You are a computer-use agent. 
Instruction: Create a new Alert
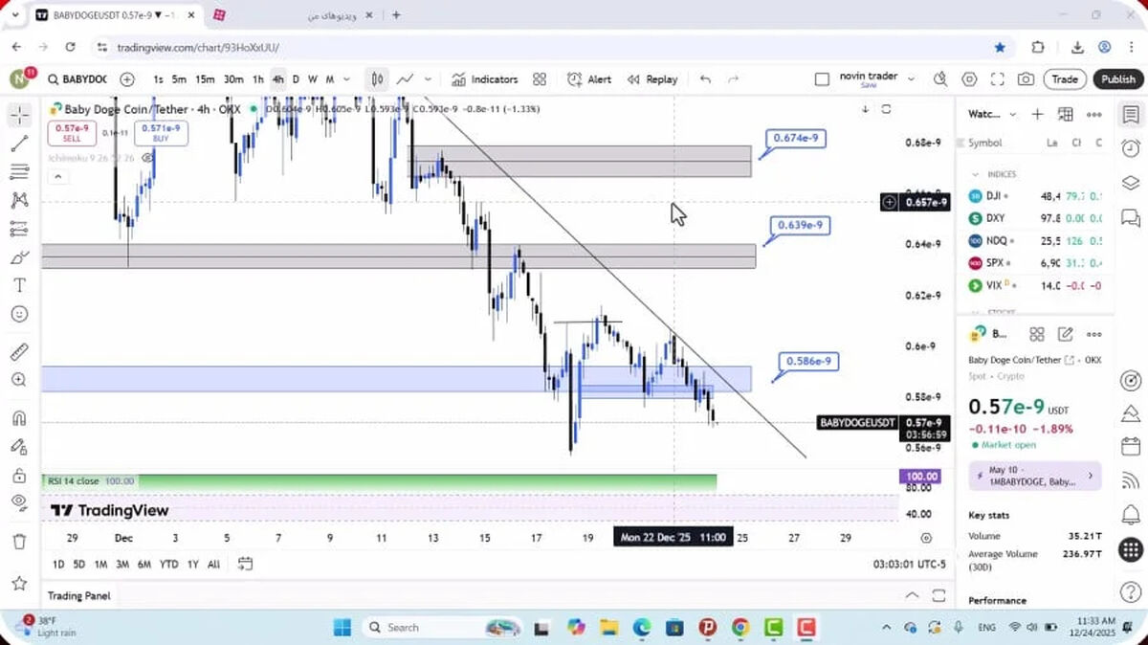click(589, 79)
